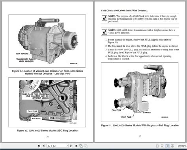Image resolution: width=187 pixels, height=150 pixels.
Task: Click the first NOTE checkmark icon
Action: tap(105, 18)
